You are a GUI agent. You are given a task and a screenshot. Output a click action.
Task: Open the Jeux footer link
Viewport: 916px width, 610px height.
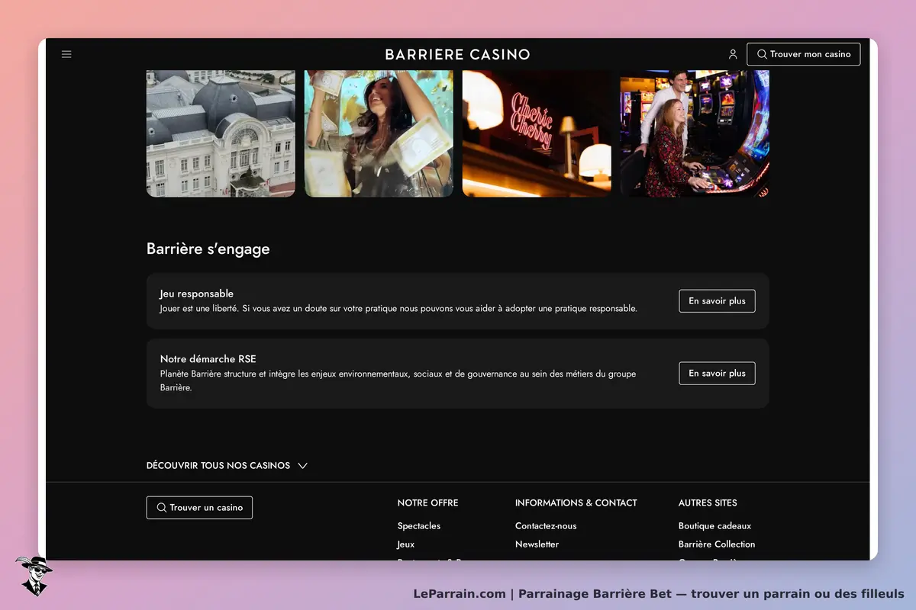tap(406, 544)
